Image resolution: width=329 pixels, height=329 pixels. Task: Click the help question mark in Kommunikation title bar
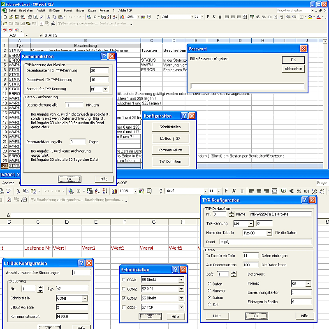click(x=104, y=56)
